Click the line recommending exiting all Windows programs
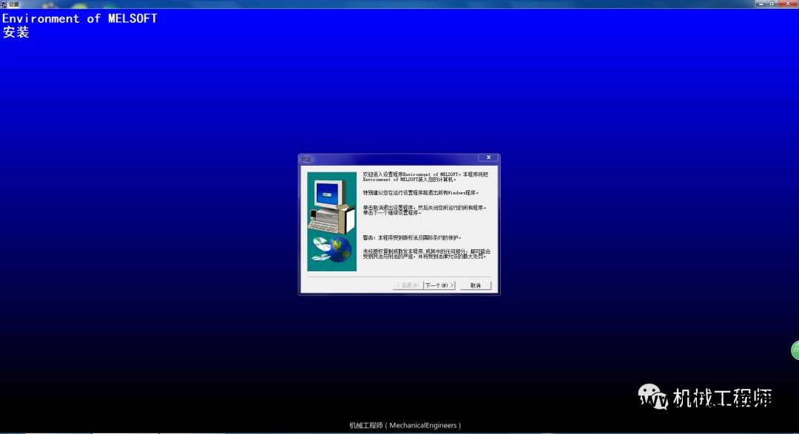 click(x=421, y=193)
